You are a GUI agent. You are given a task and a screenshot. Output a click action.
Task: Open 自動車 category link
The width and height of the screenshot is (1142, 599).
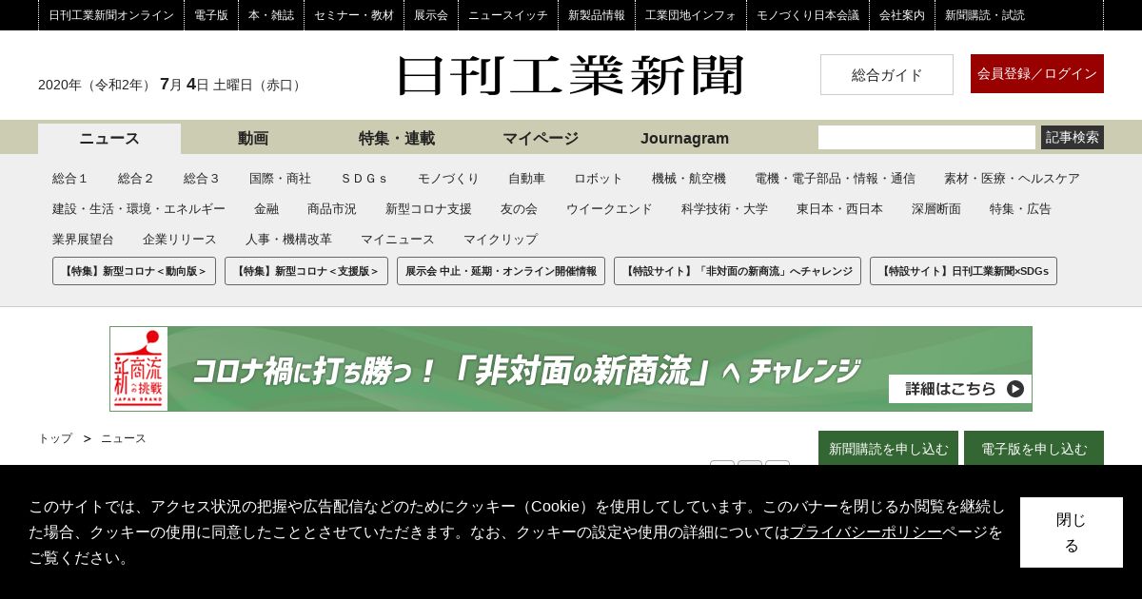coord(526,179)
